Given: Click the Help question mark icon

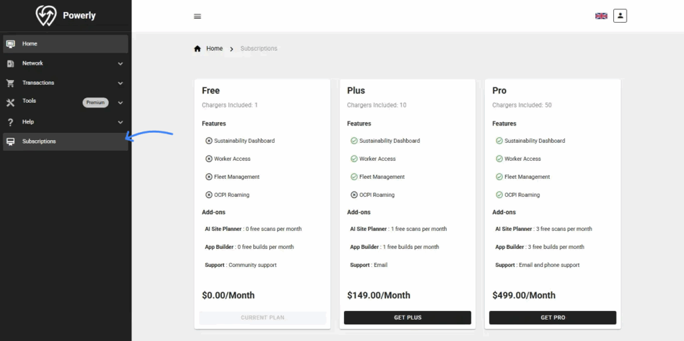Looking at the screenshot, I should tap(10, 122).
